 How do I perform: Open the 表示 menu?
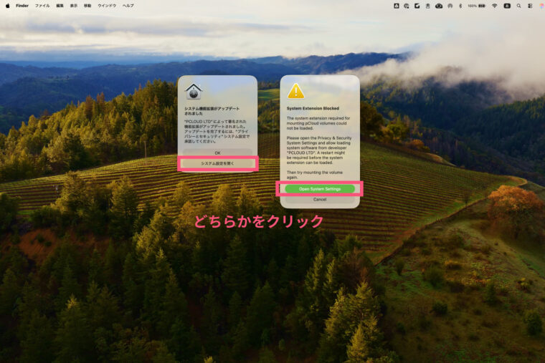click(74, 5)
